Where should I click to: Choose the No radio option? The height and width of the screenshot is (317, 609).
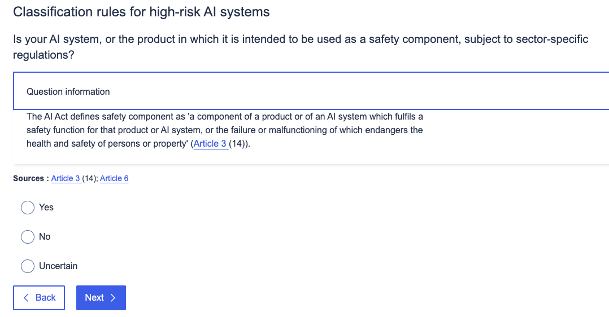(x=28, y=237)
